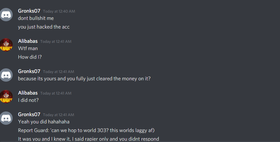This screenshot has width=280, height=142.
Task: Open Gronks07 username at 12:40 AM
Action: point(29,11)
